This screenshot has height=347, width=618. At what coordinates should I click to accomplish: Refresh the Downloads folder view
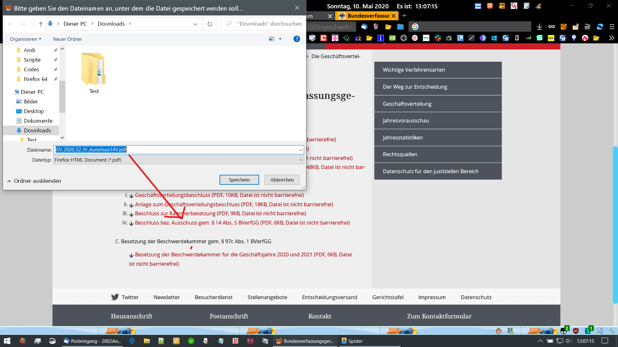tap(210, 24)
